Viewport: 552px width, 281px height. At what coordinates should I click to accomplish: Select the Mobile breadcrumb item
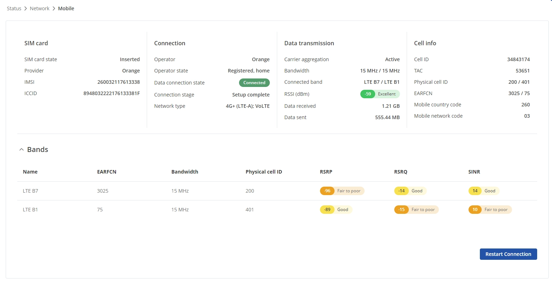click(x=66, y=8)
